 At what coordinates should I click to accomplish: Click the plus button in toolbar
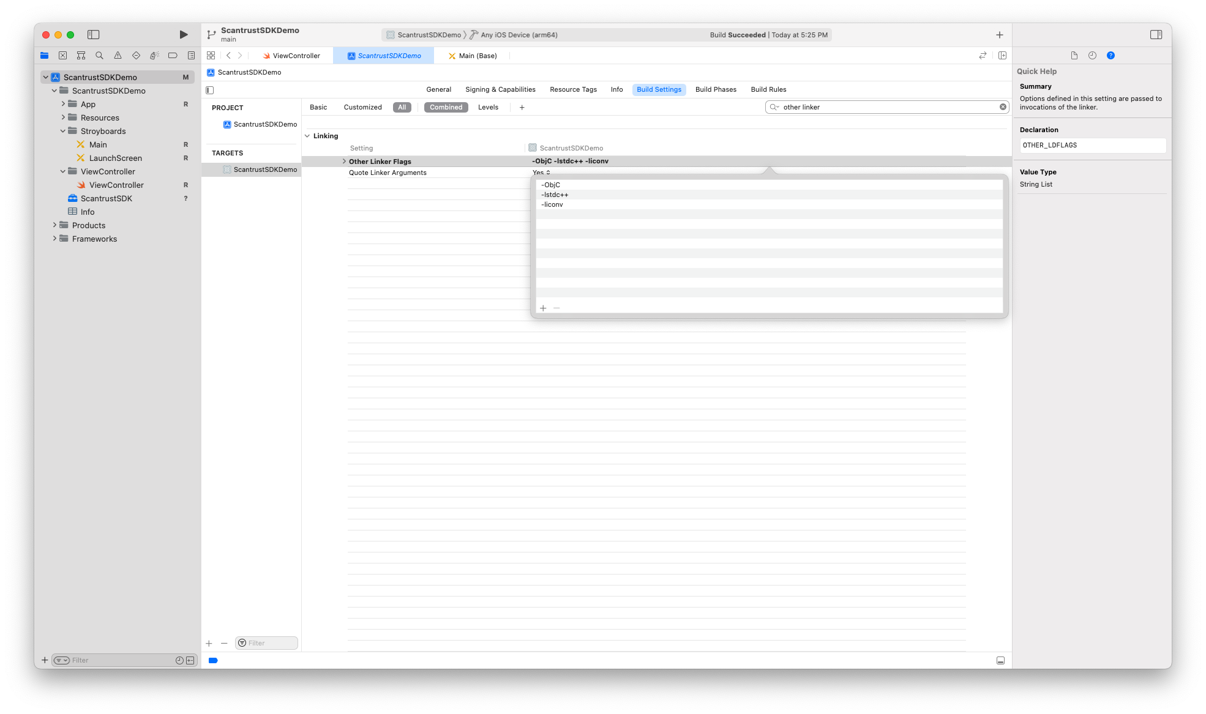point(999,35)
